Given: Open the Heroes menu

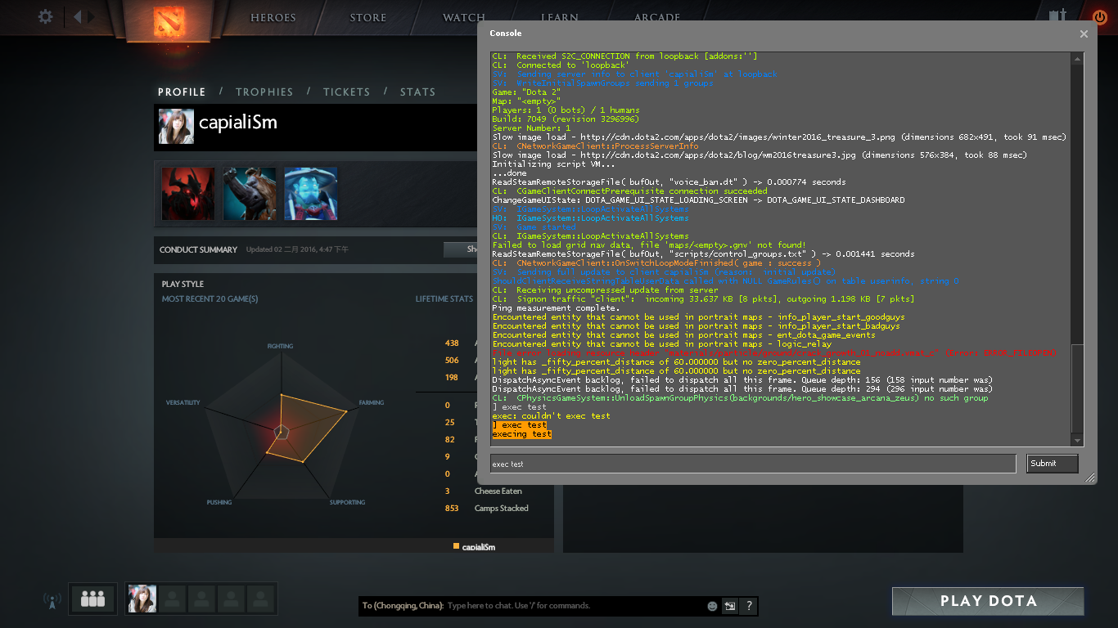Looking at the screenshot, I should tap(273, 17).
